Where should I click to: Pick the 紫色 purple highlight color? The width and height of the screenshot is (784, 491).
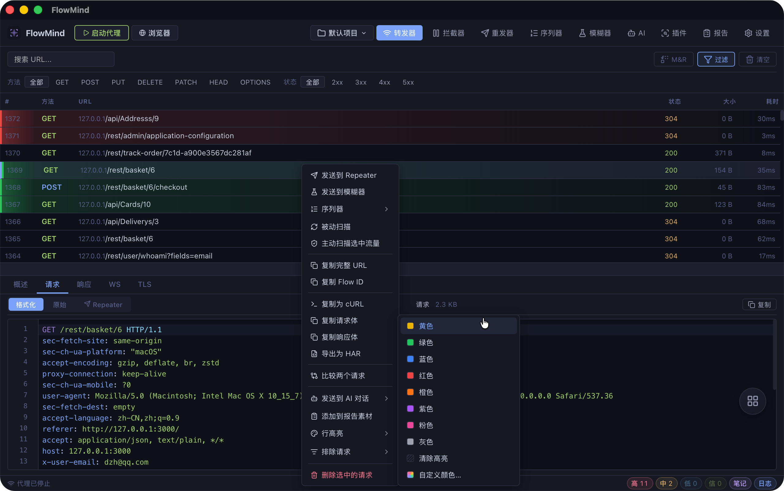coord(458,409)
